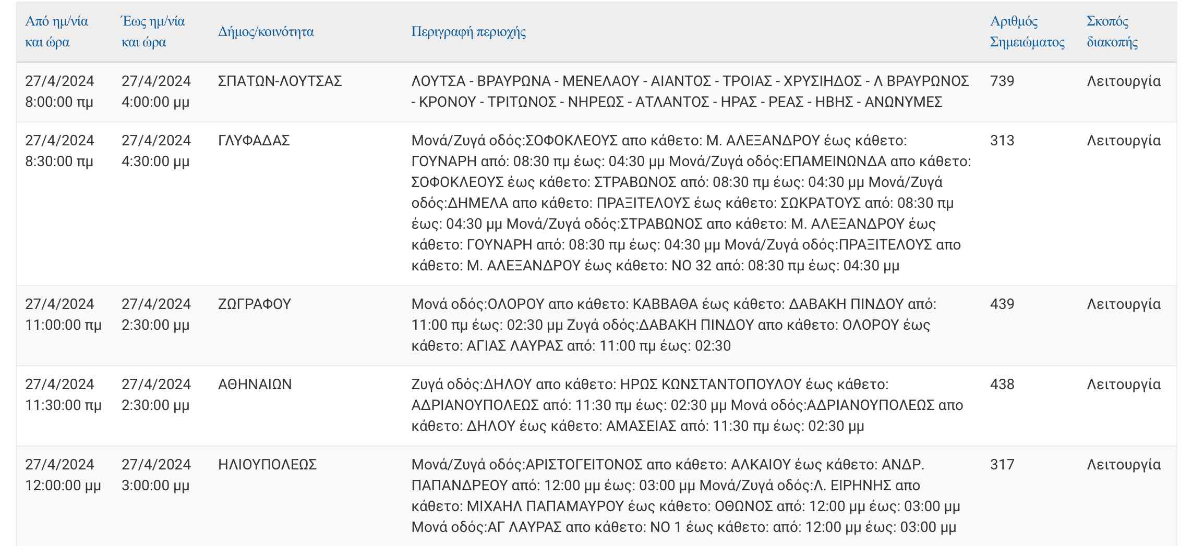The width and height of the screenshot is (1192, 546).
Task: Select the ΑΘΗΝΑΙΩΝ municipality cell
Action: (255, 384)
